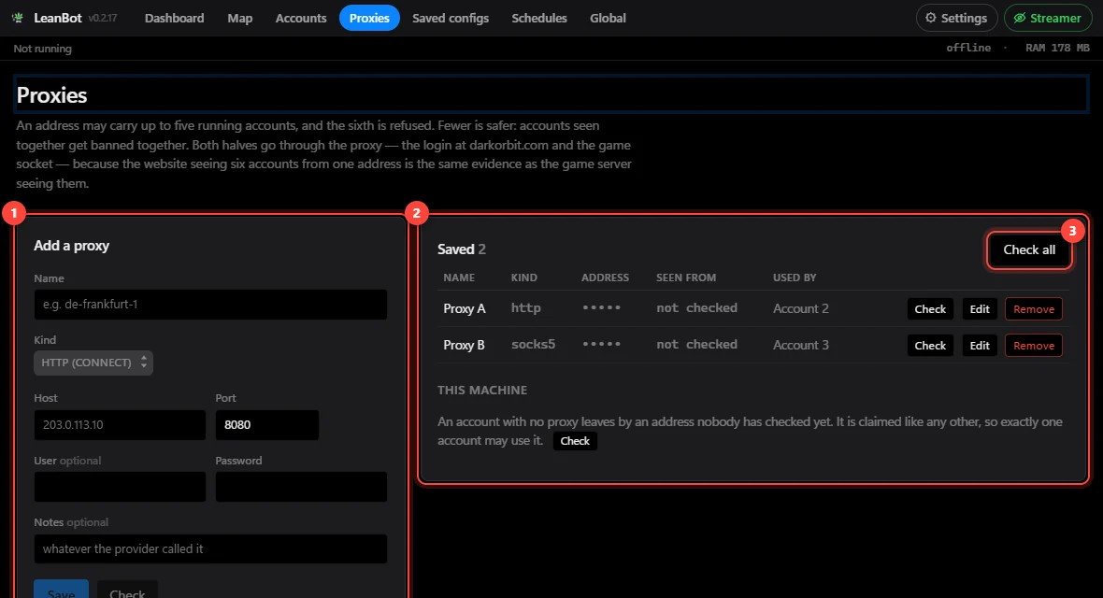Click 'not checked' in Proxy B row
The image size is (1103, 598).
(696, 345)
